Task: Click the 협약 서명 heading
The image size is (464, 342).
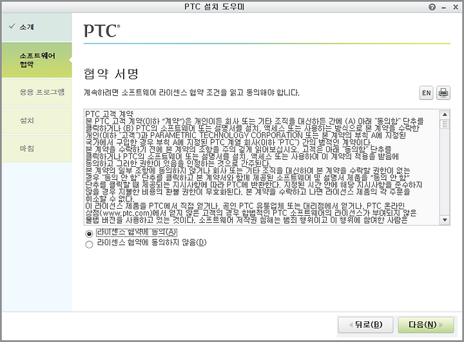Action: (x=111, y=74)
